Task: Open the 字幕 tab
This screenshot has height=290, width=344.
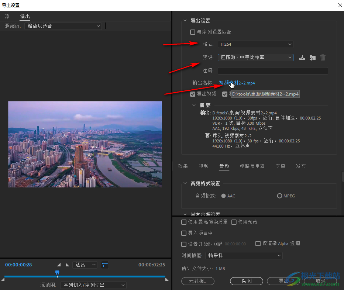Action: point(280,166)
